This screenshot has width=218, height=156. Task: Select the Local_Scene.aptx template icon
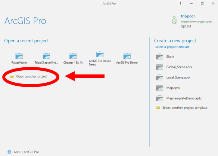coord(159,77)
